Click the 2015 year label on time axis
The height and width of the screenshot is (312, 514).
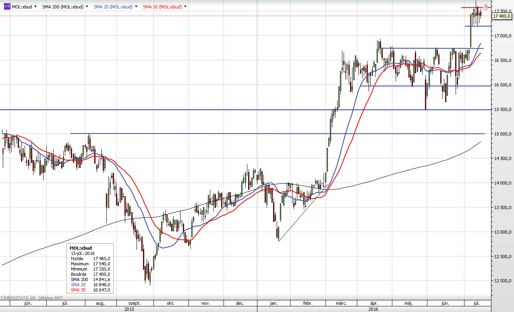(129, 309)
